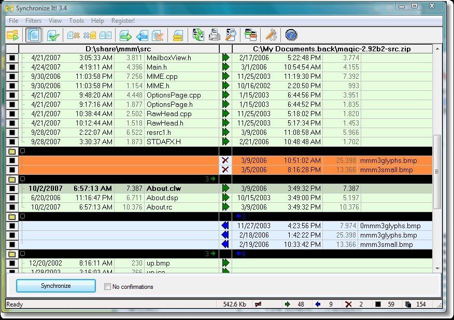The height and width of the screenshot is (320, 454).
Task: Toggle the selection box for MIME.cpp row
Action: click(12, 77)
